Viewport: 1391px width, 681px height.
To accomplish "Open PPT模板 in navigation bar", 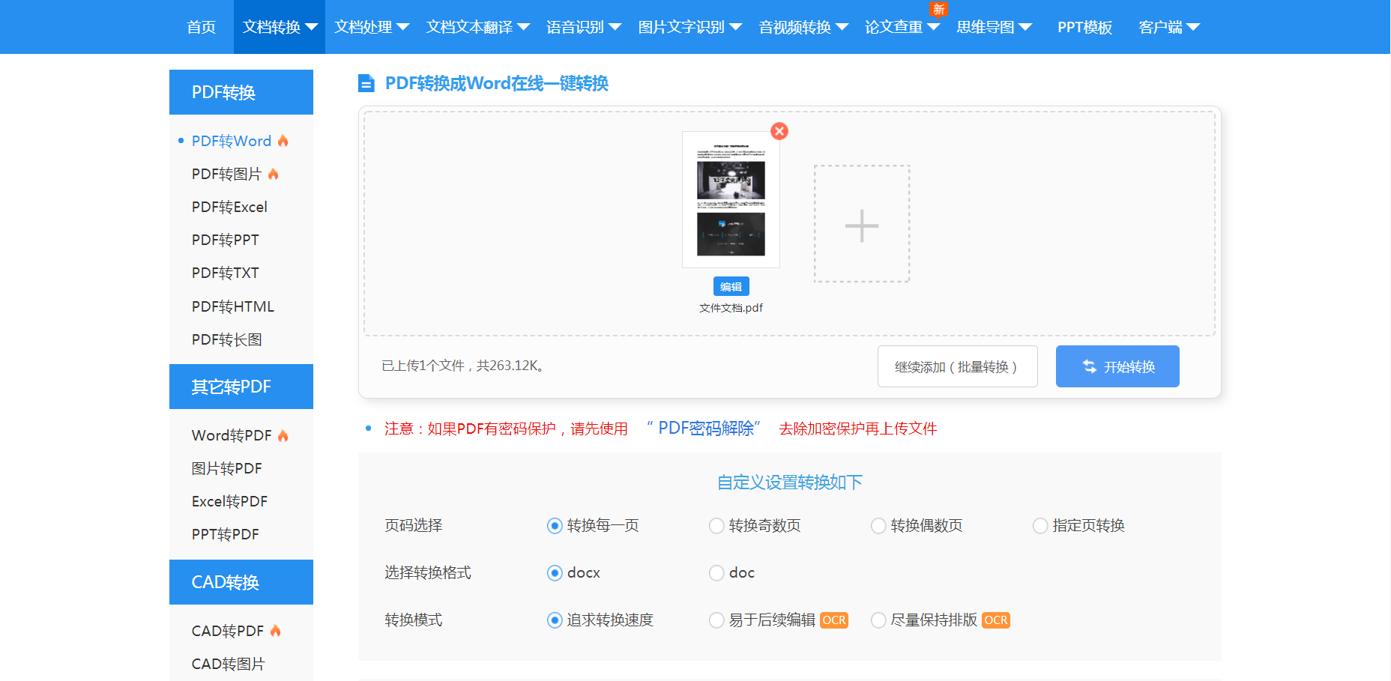I will (1084, 27).
